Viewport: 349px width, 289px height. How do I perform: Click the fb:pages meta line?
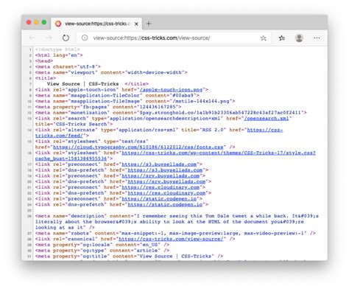point(108,107)
